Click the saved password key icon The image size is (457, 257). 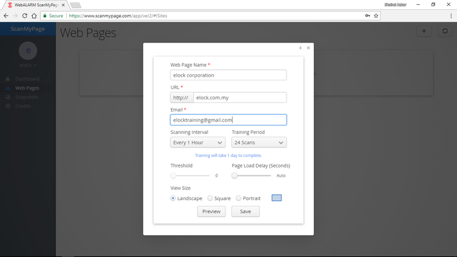click(x=367, y=15)
